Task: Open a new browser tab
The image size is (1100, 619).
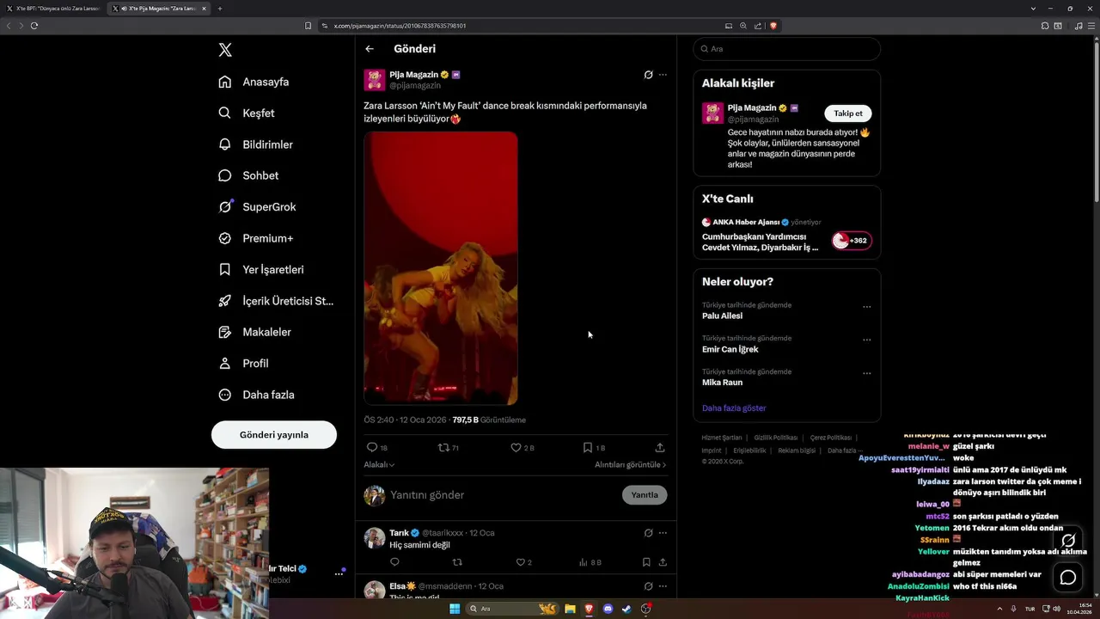Action: click(220, 9)
